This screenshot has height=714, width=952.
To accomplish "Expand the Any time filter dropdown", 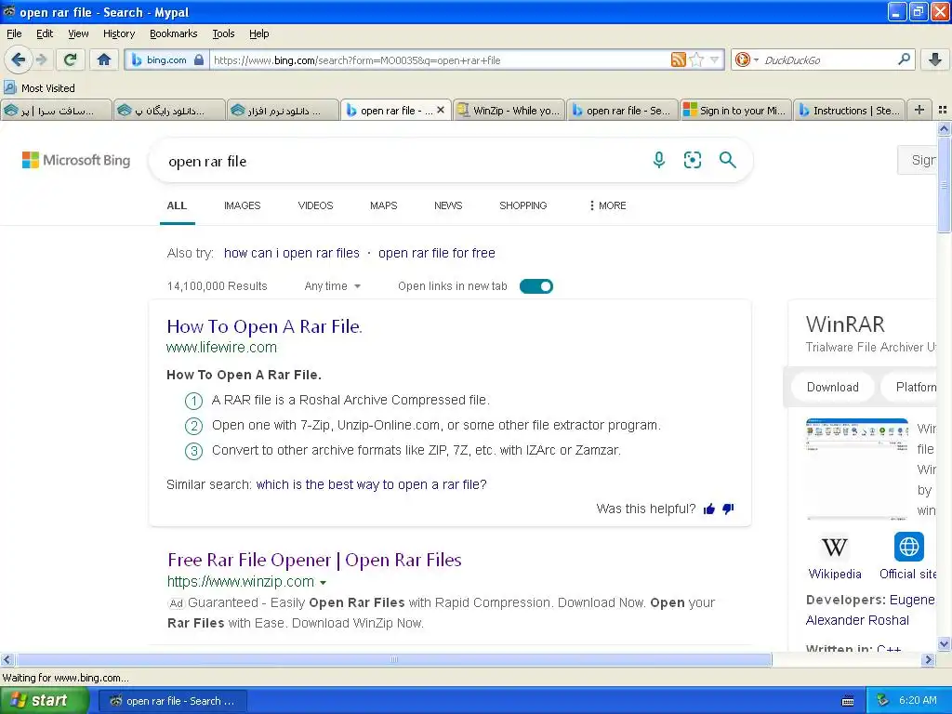I will click(x=332, y=286).
